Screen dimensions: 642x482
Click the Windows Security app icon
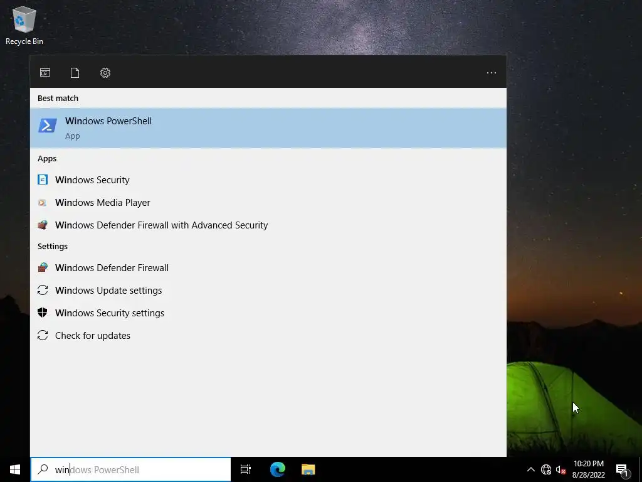click(x=43, y=179)
